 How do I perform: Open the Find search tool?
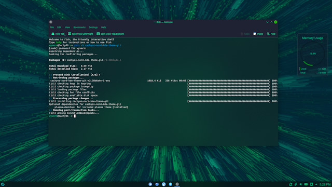point(271,34)
